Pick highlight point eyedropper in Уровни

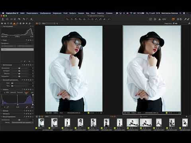pos(27,107)
